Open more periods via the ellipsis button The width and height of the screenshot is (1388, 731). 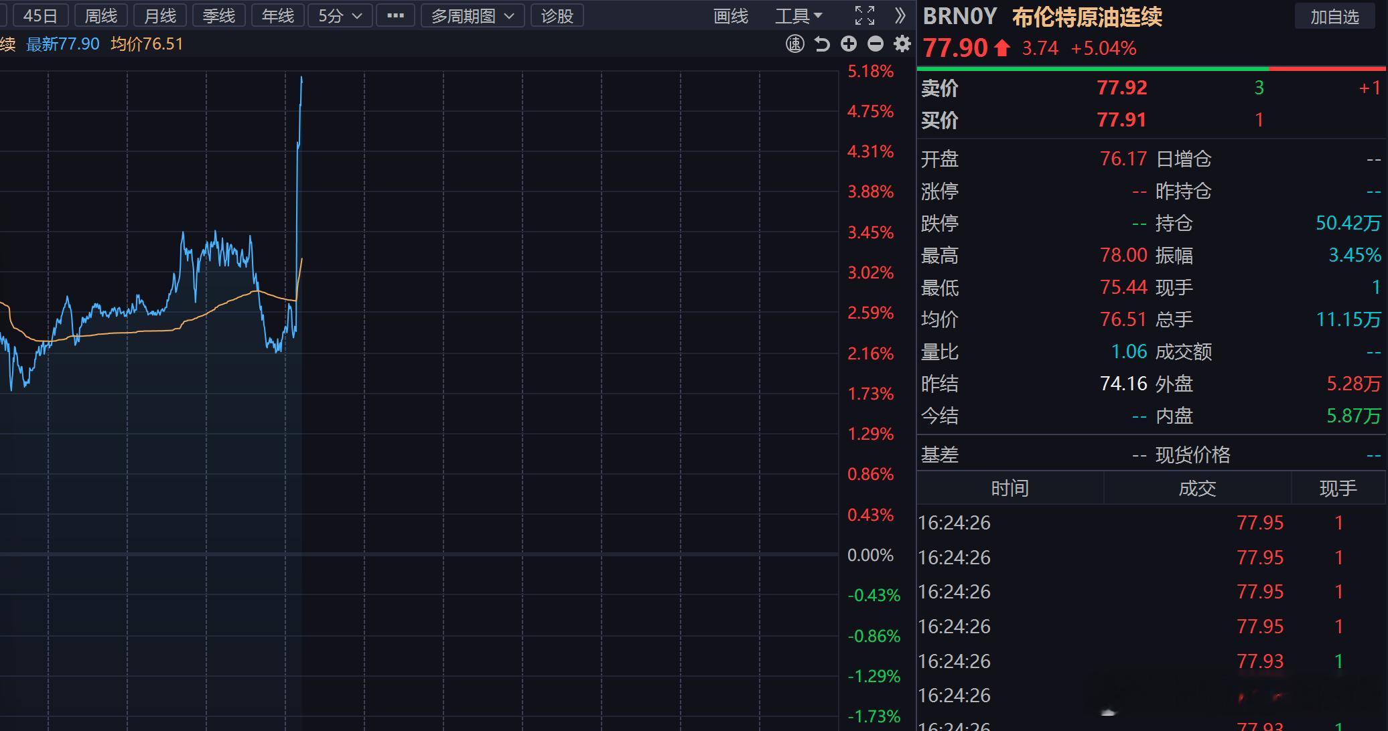(396, 15)
